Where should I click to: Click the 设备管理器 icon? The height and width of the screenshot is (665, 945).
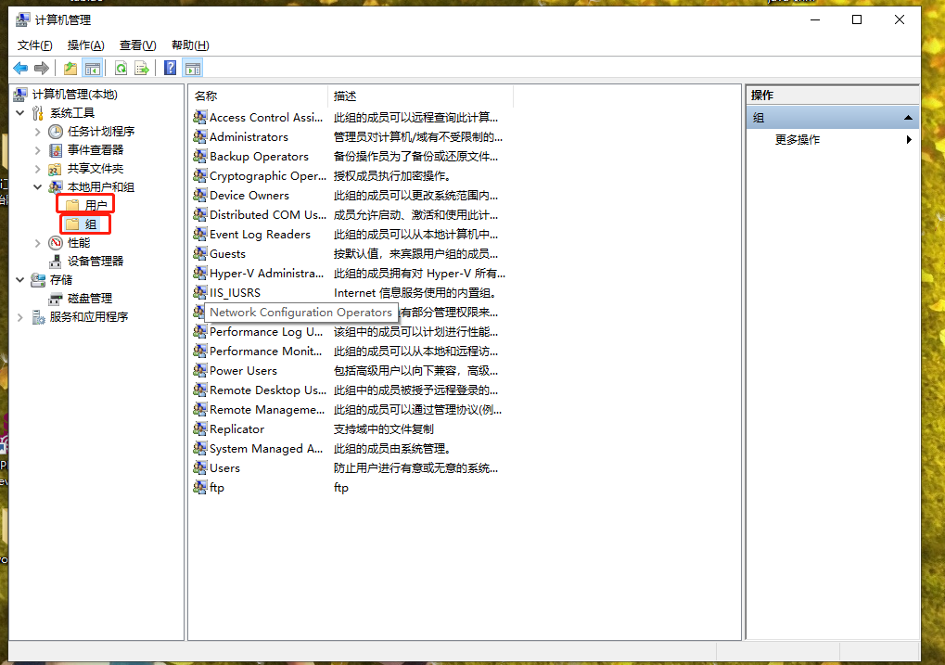56,262
